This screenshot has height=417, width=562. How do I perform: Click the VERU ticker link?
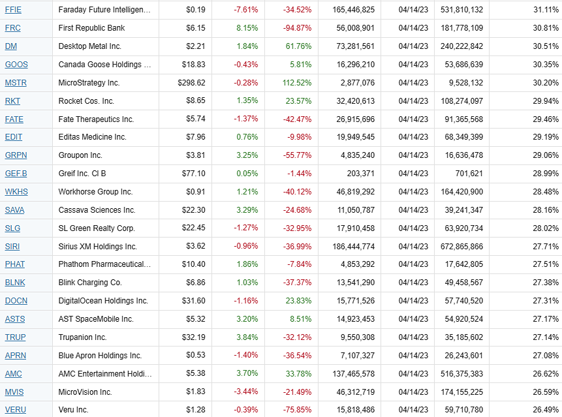[14, 410]
